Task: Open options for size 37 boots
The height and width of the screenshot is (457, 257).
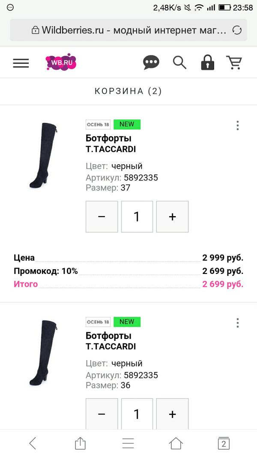Action: click(237, 125)
